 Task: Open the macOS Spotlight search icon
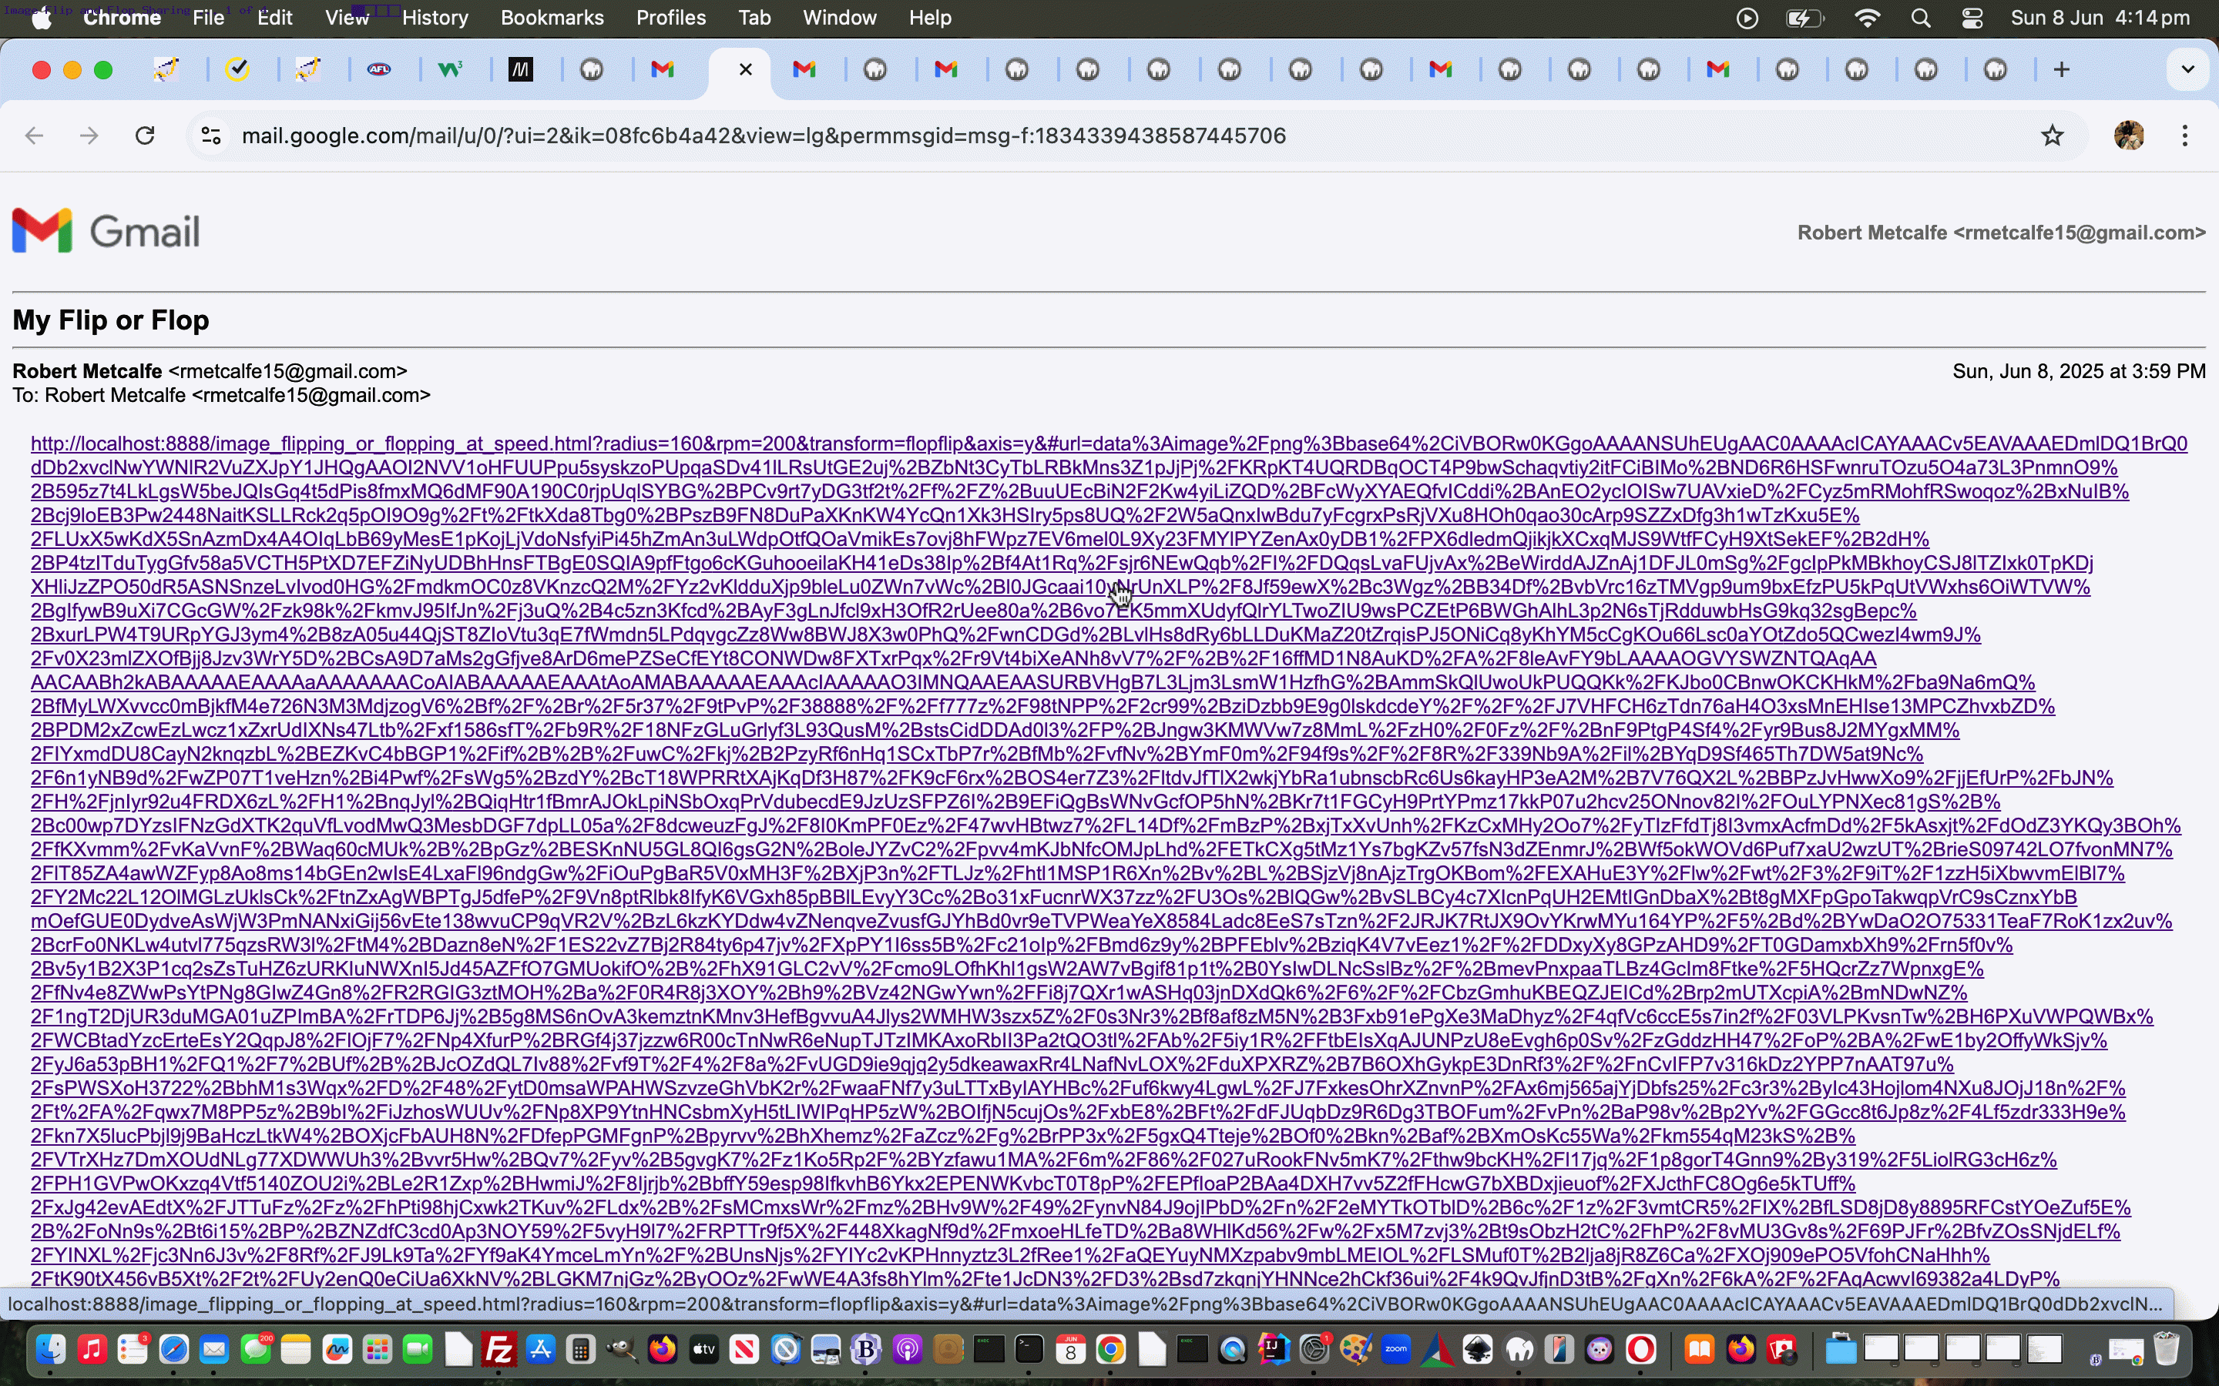(x=1921, y=18)
